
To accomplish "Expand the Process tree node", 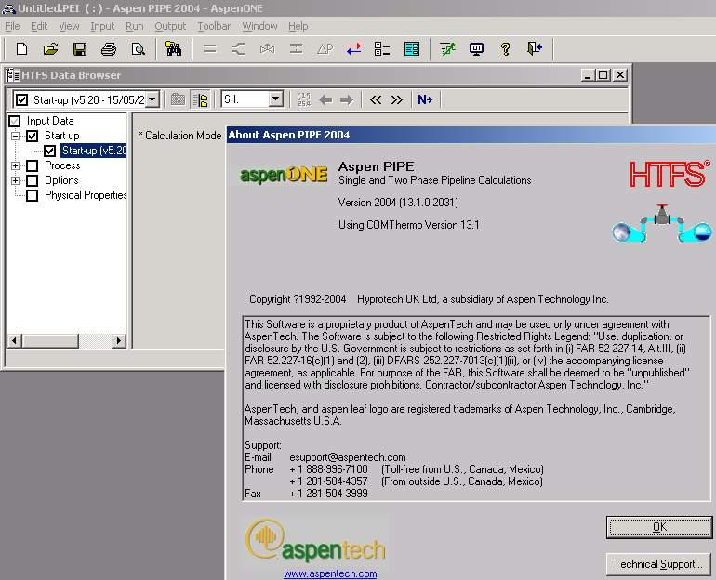I will point(15,165).
